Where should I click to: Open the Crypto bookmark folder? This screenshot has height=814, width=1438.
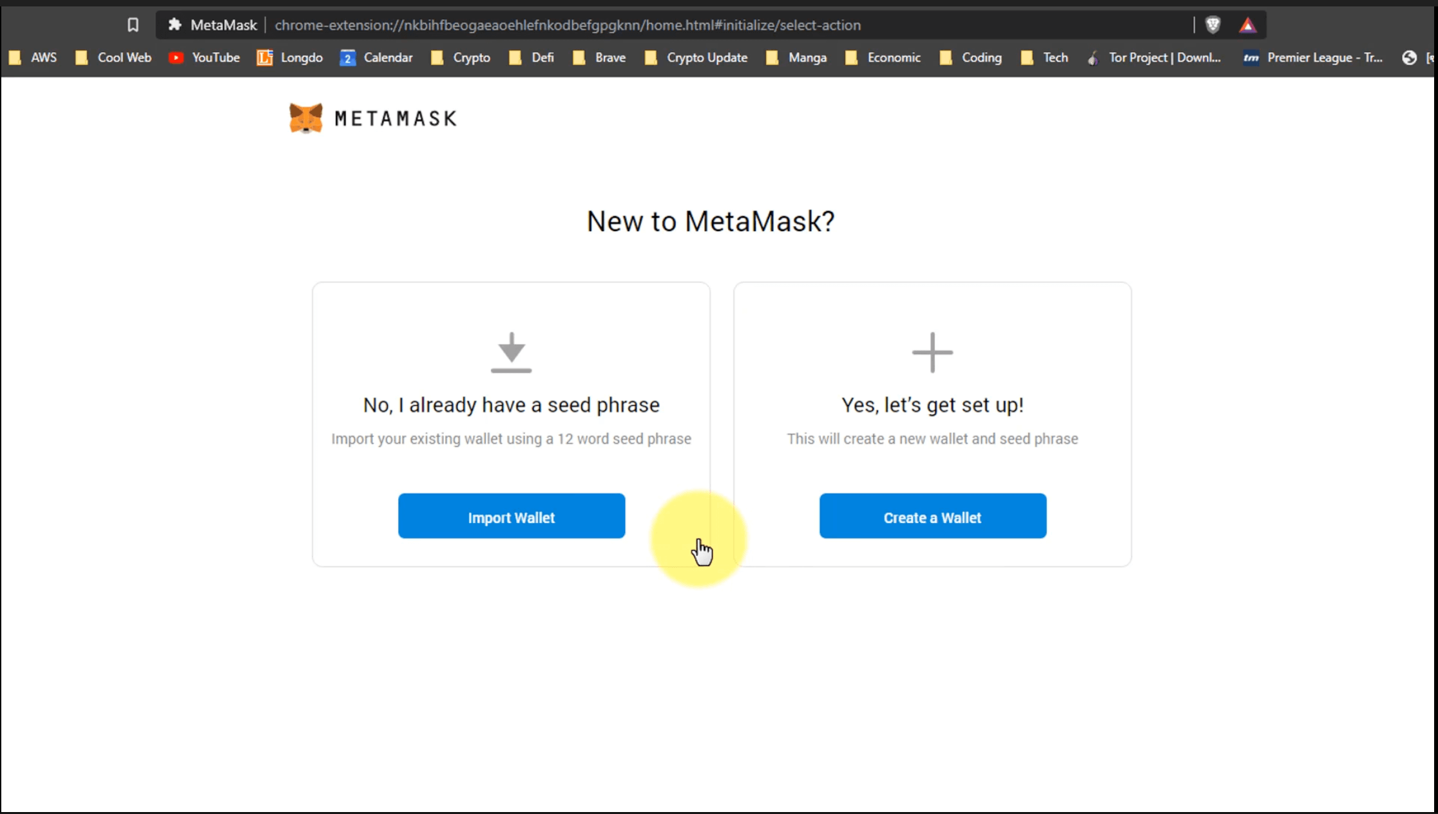(461, 58)
